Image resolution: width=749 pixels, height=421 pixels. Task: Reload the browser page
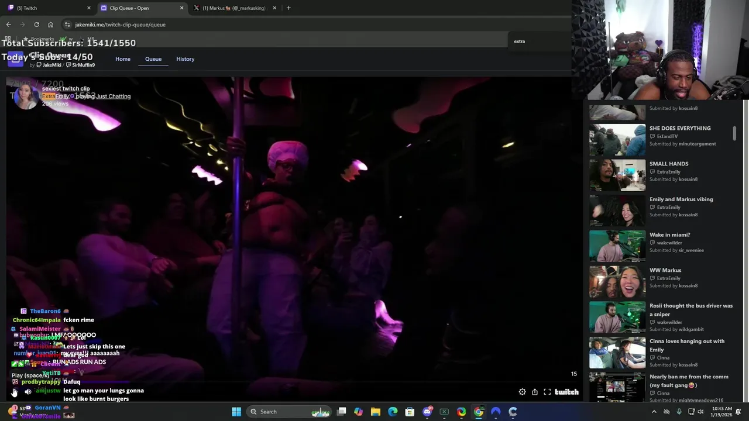pyautogui.click(x=36, y=25)
